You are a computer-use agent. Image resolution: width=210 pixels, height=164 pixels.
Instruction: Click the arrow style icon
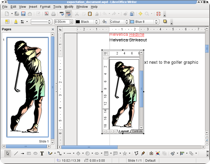22,22
